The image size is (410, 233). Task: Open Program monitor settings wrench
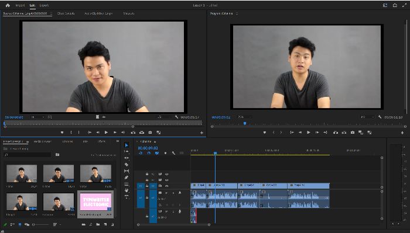pos(380,117)
